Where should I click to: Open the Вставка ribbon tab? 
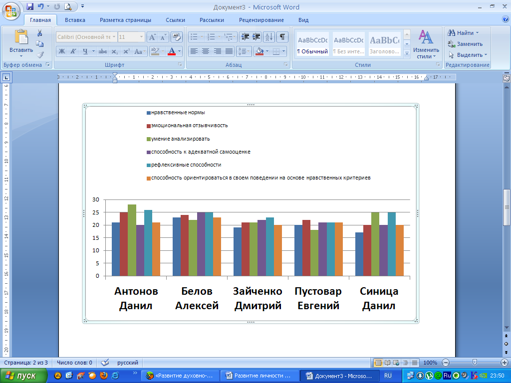75,20
